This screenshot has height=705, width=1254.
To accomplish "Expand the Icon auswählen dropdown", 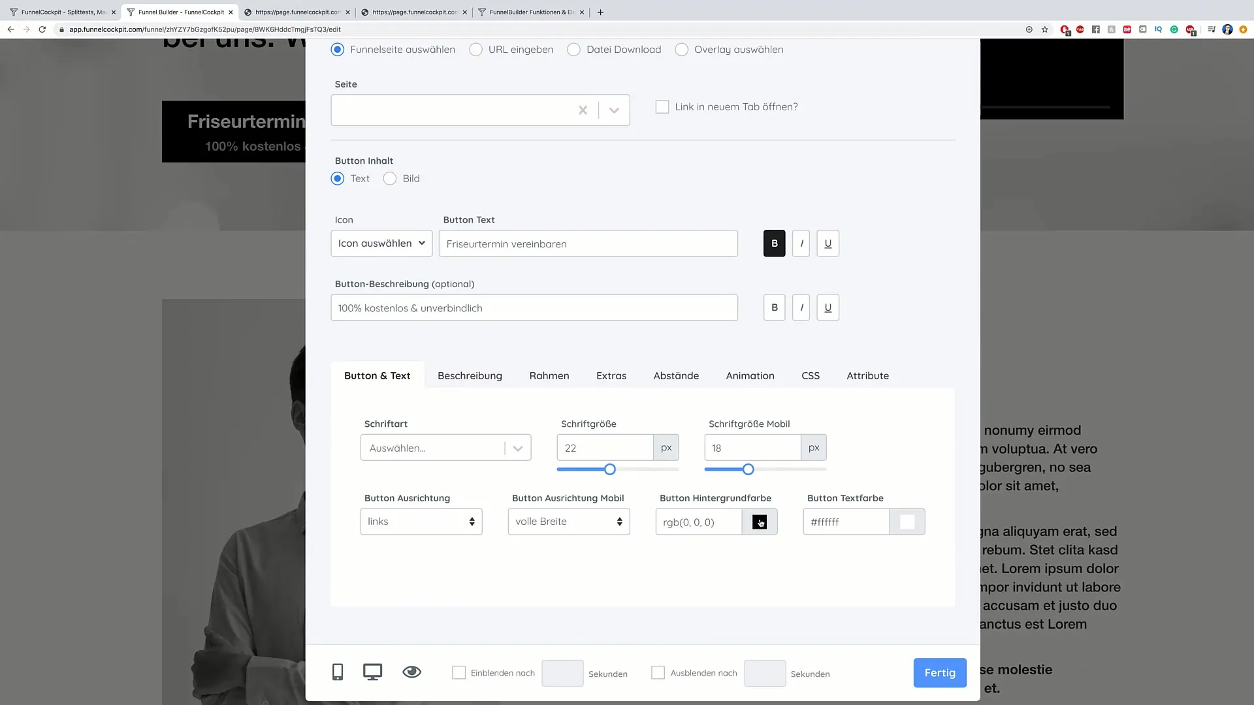I will pyautogui.click(x=381, y=243).
